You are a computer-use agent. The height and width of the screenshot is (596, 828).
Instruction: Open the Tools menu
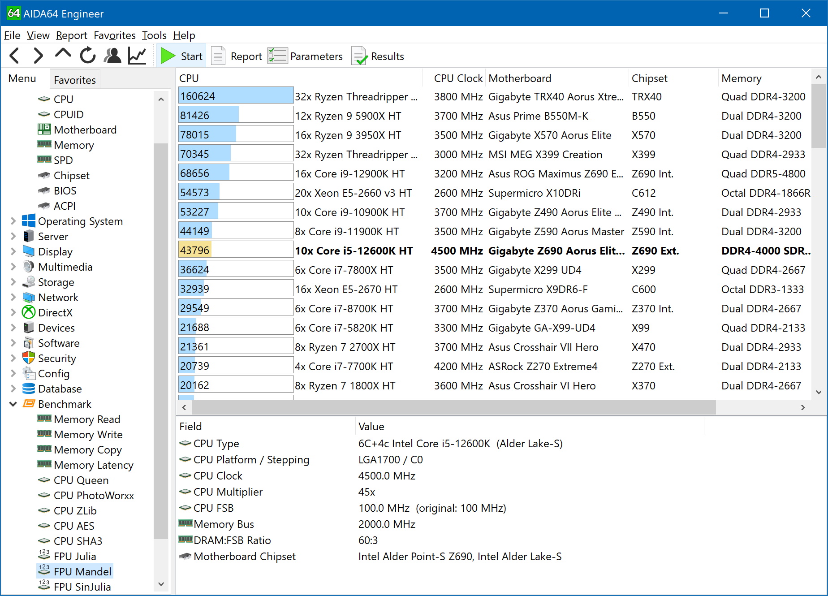tap(154, 35)
